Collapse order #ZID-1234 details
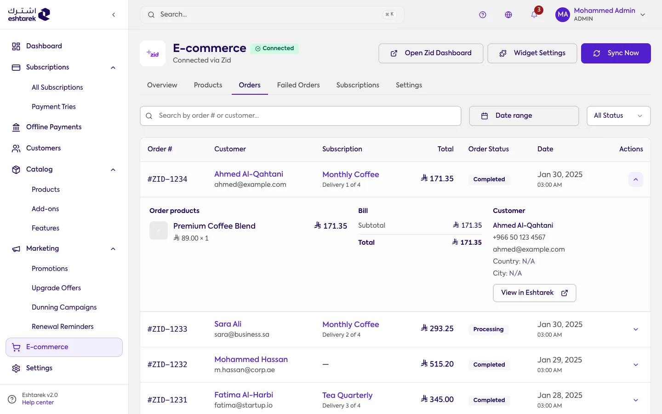 point(636,179)
